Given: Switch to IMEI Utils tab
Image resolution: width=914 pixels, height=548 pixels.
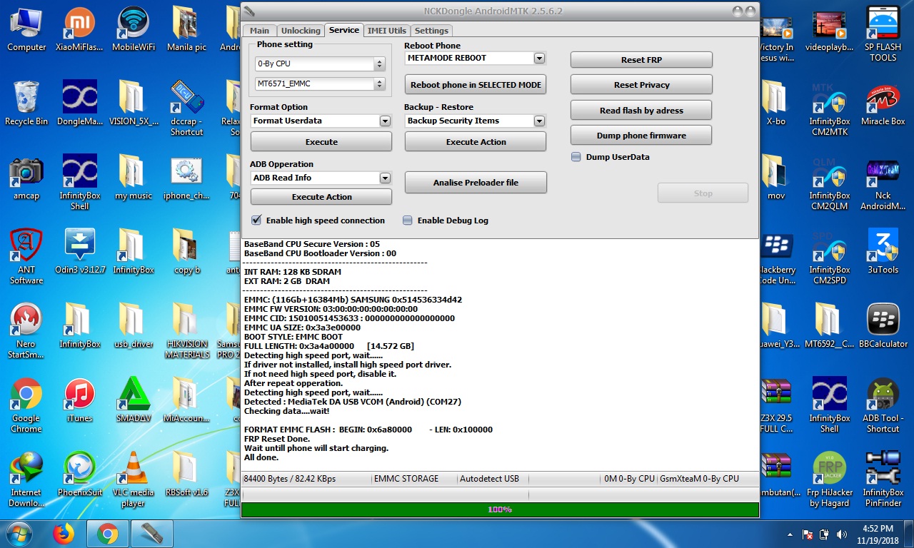Looking at the screenshot, I should [x=386, y=31].
